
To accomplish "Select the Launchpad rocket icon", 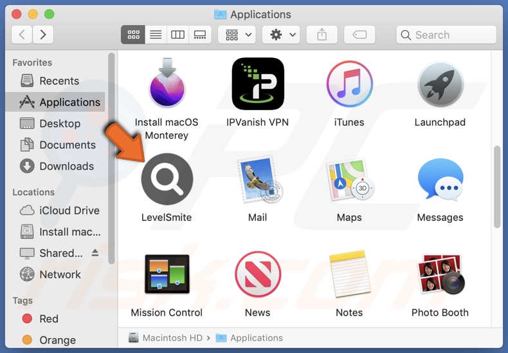I will (x=440, y=84).
